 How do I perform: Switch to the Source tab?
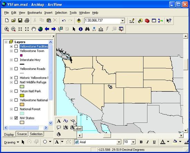[x=22, y=134]
